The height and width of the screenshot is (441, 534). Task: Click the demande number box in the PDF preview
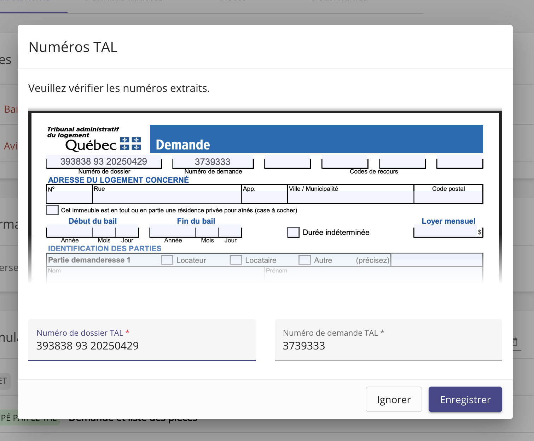click(x=213, y=162)
